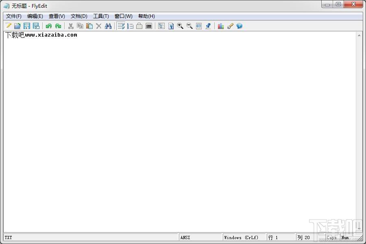
Task: Click the redo green arrow
Action: pos(58,26)
